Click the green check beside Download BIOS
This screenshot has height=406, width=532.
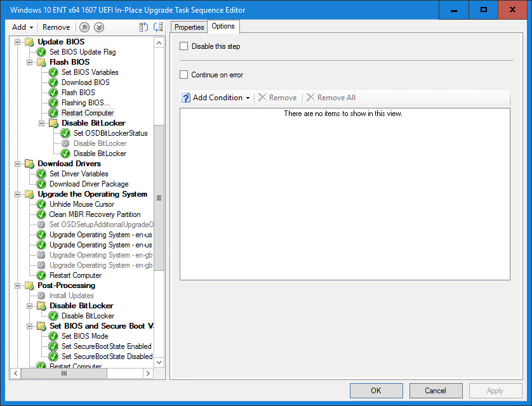point(53,82)
